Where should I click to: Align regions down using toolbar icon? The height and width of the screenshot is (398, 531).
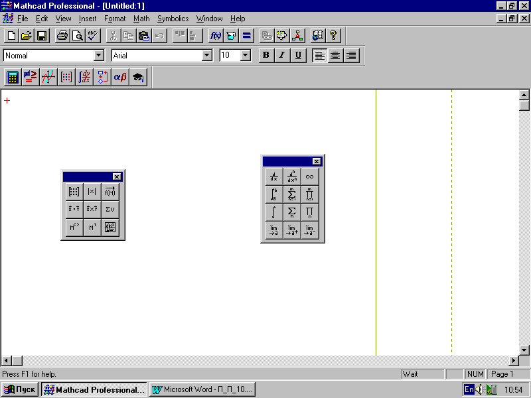[x=195, y=36]
